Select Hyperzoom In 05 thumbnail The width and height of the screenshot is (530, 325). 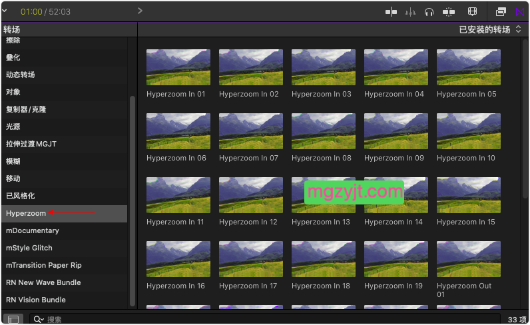click(x=469, y=67)
